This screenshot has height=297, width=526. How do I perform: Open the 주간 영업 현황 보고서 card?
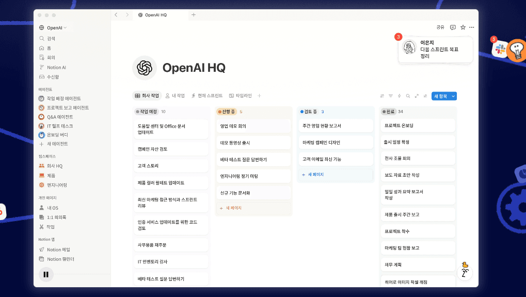pyautogui.click(x=336, y=126)
